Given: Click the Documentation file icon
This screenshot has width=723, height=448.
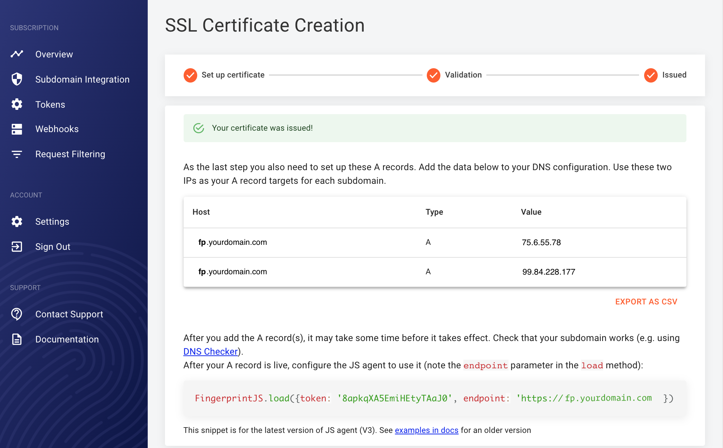Looking at the screenshot, I should (x=17, y=339).
